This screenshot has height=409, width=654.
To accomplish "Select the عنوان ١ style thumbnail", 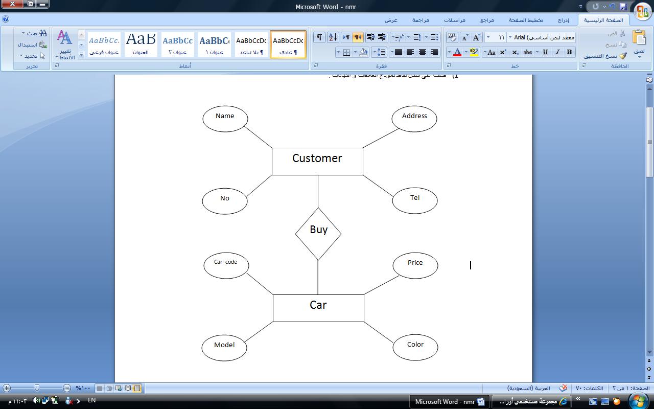I will pyautogui.click(x=215, y=44).
